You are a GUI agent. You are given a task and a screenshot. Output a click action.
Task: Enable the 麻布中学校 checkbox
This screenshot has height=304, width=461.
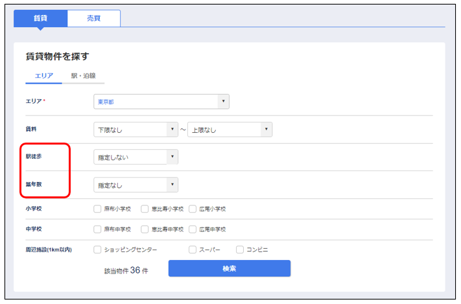98,229
